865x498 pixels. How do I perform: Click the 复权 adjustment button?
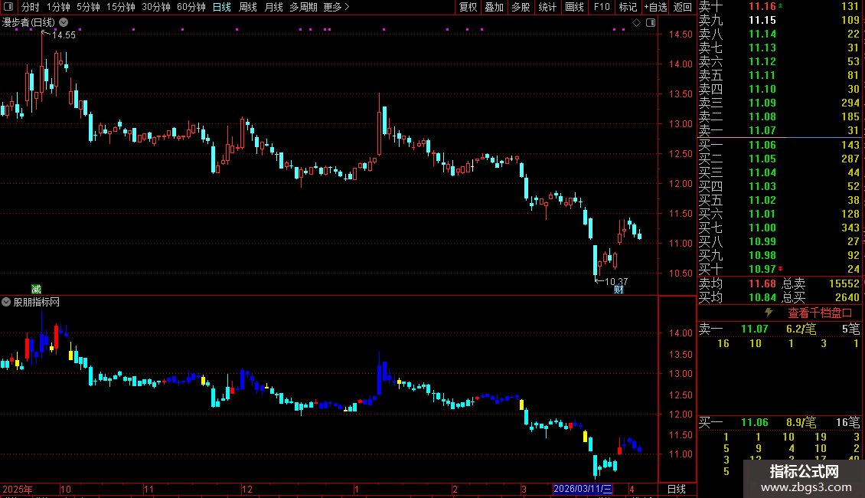468,7
